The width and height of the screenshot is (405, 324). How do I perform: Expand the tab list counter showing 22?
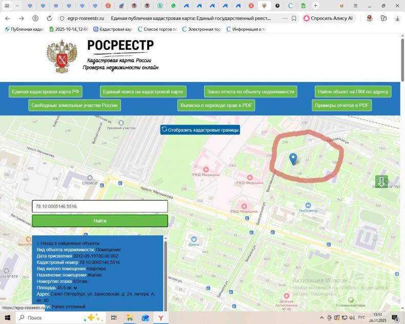(7, 6)
